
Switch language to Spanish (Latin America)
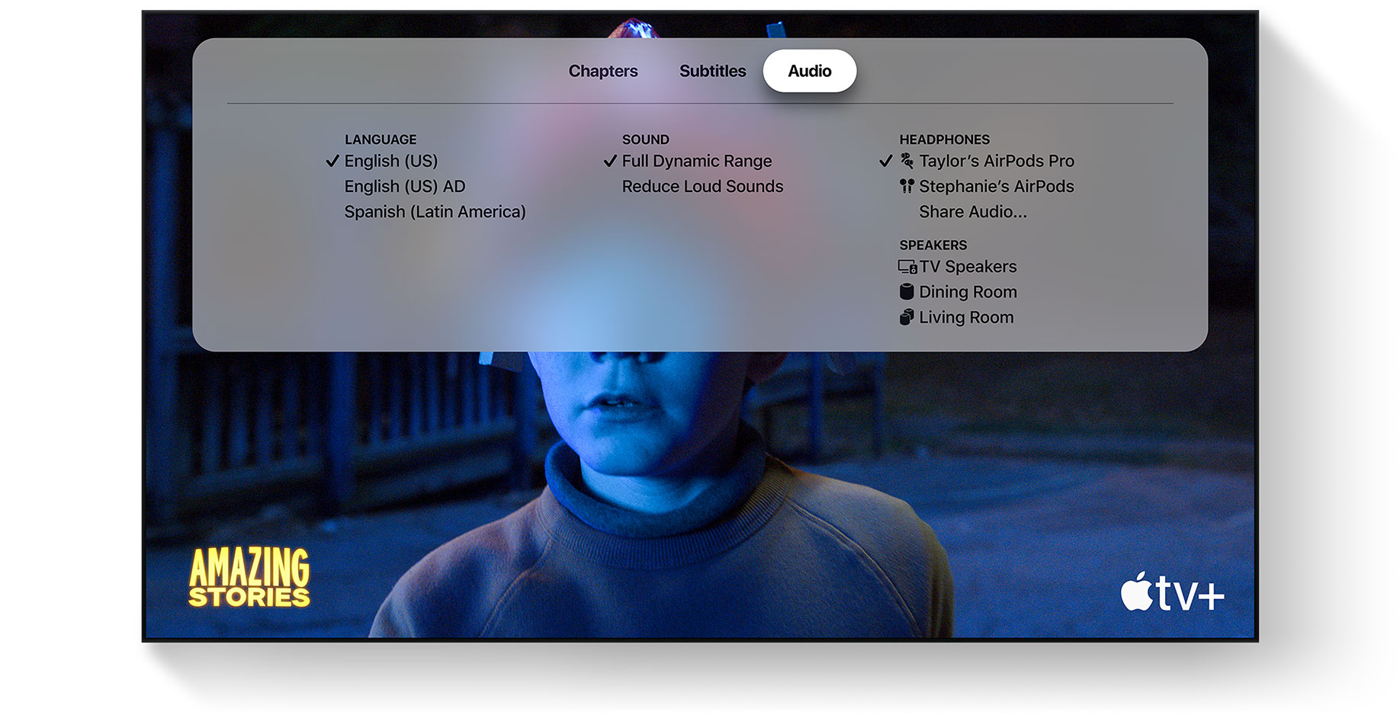435,211
